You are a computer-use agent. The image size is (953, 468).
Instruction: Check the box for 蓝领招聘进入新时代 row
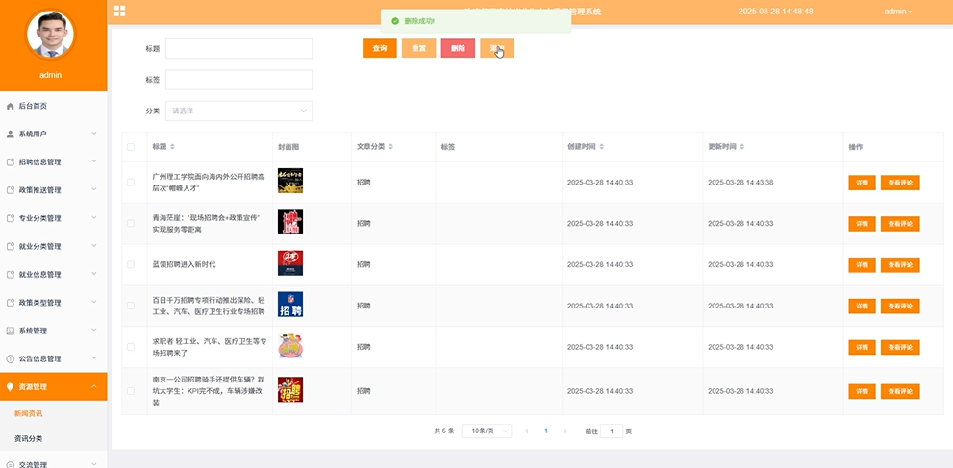(x=131, y=264)
